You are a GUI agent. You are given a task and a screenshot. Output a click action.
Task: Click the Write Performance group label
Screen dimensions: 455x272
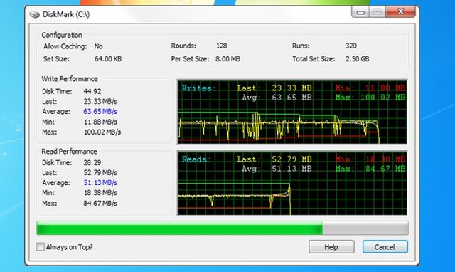pyautogui.click(x=70, y=79)
